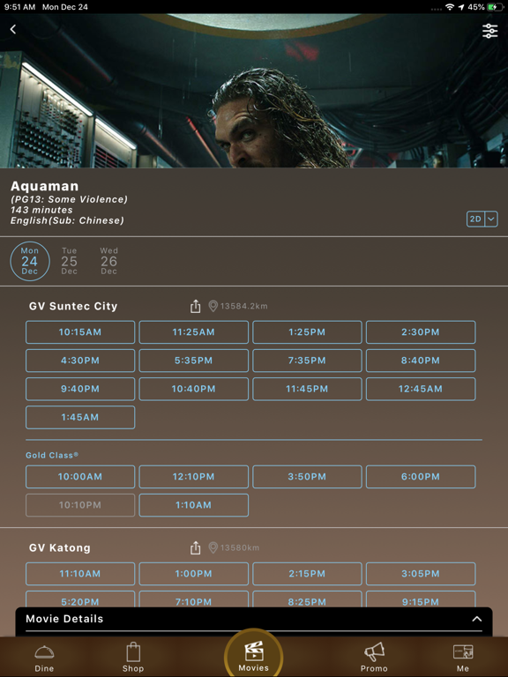Tap the 13584.2km distance text
508x677 pixels.
coord(244,306)
